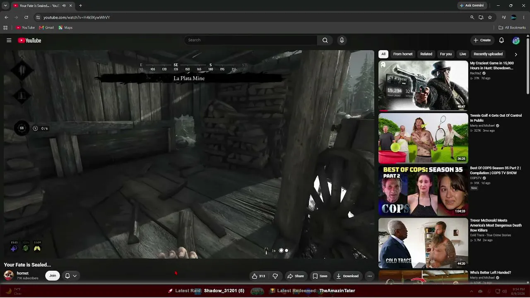Viewport: 530px width, 298px height.
Task: Open Best Of COPS Season 35 title link
Action: coord(495,171)
